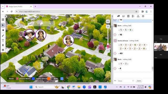The width and height of the screenshot is (168, 94).
Task: Click the zoom slider handle
Action: pyautogui.click(x=108, y=44)
